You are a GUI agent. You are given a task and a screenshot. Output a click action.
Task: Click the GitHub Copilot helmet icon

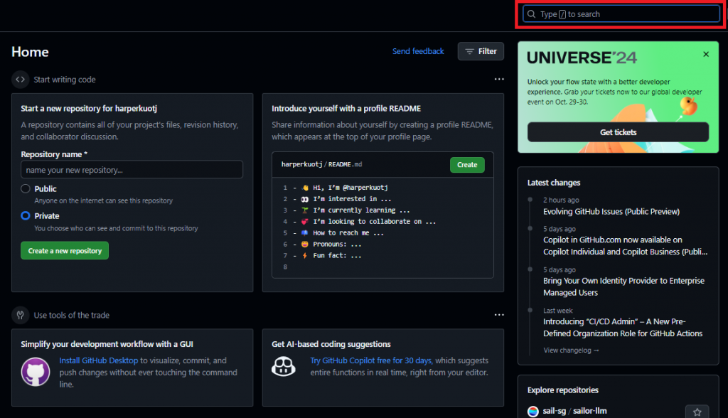[x=283, y=366]
